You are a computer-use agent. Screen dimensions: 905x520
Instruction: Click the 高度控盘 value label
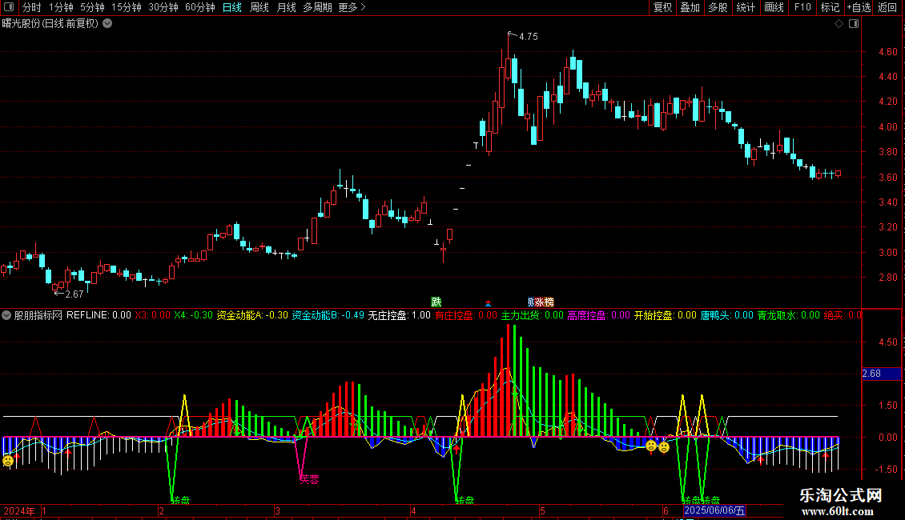pos(598,315)
